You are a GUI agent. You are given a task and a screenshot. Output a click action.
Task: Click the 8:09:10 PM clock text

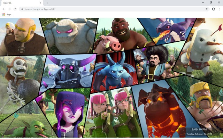[x=199, y=129]
